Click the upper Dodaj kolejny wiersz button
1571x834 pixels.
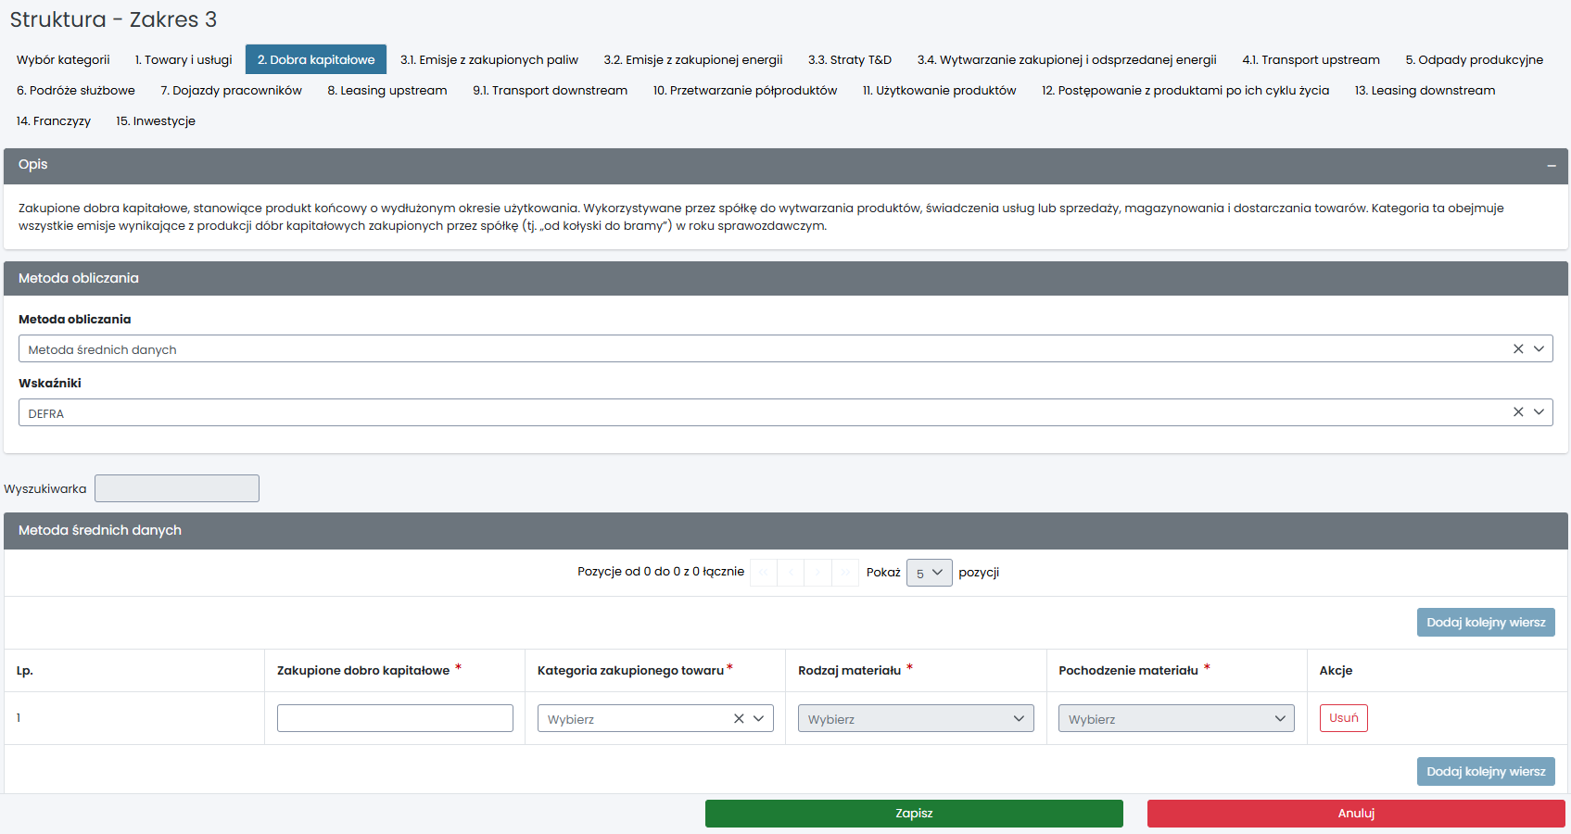[x=1485, y=623]
